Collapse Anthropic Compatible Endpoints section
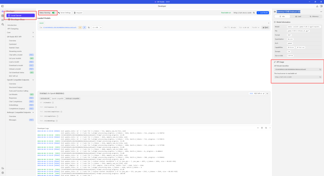The image size is (324, 176). click(33, 112)
